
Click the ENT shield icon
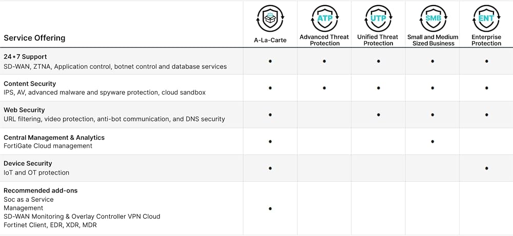[x=486, y=18]
